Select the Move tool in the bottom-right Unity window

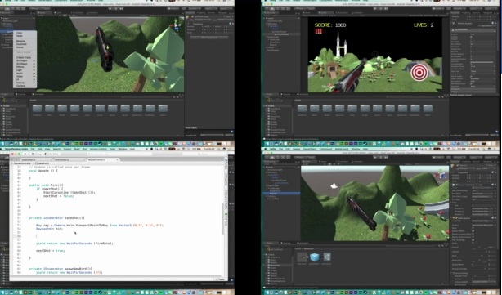tap(272, 157)
